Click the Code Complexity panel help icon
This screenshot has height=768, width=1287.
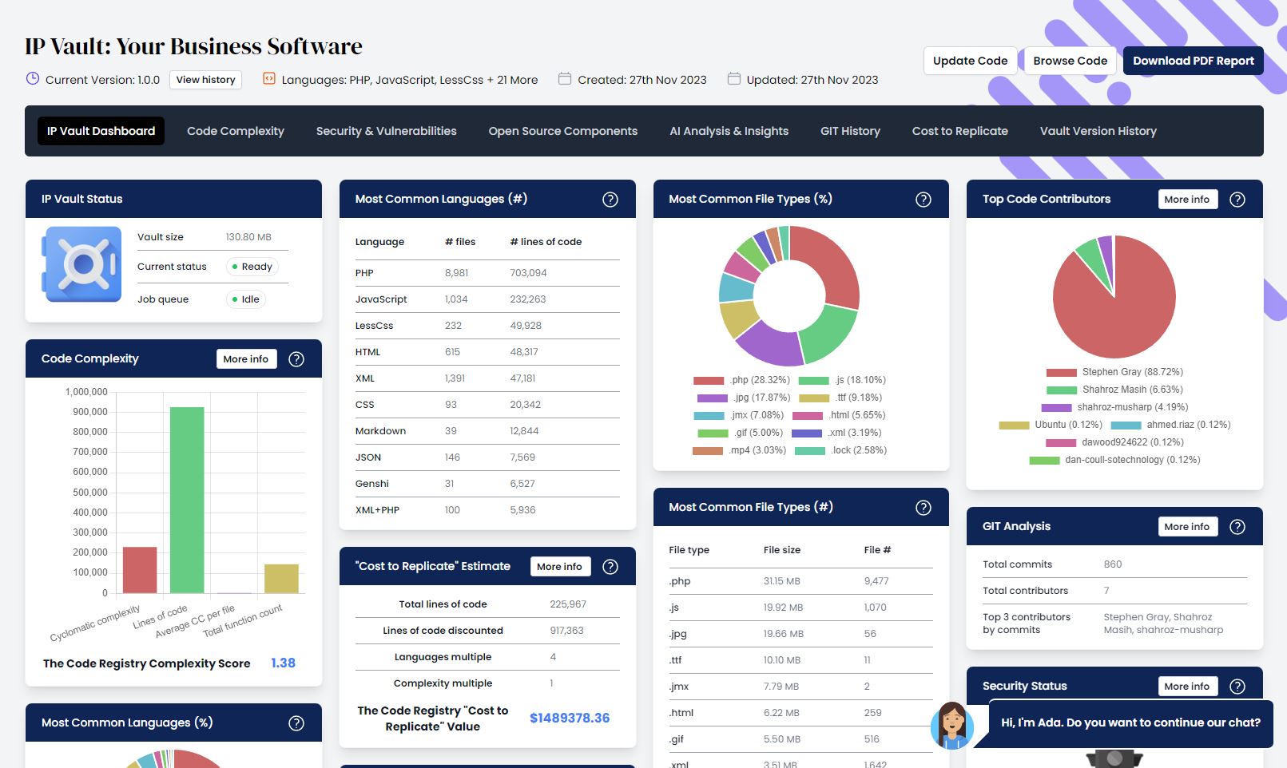point(296,358)
